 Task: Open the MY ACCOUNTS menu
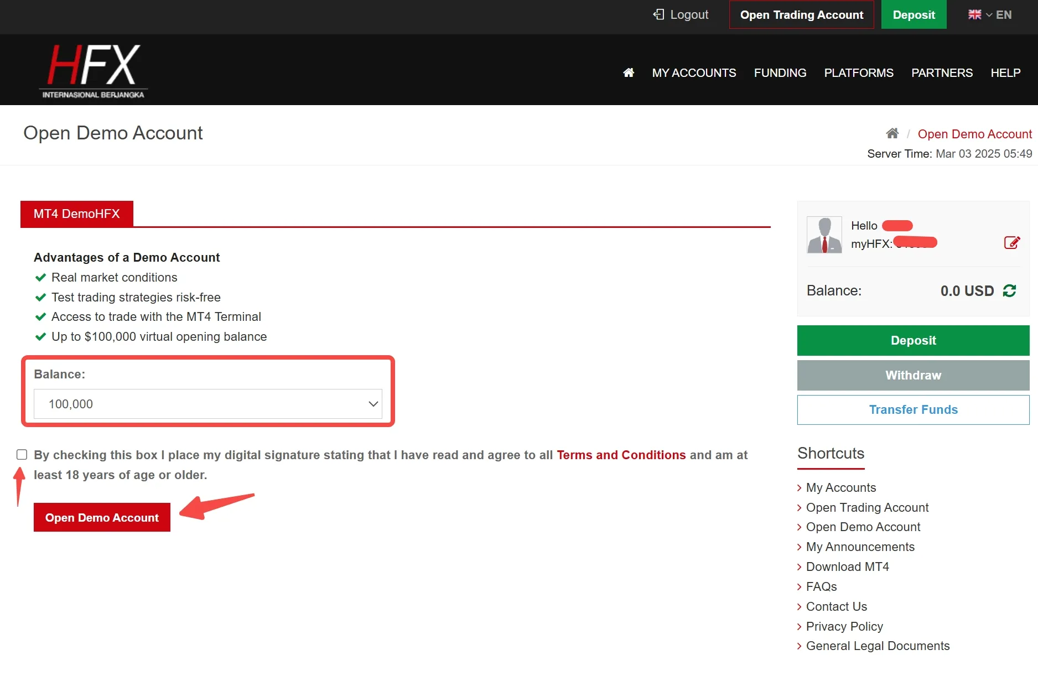click(x=694, y=72)
